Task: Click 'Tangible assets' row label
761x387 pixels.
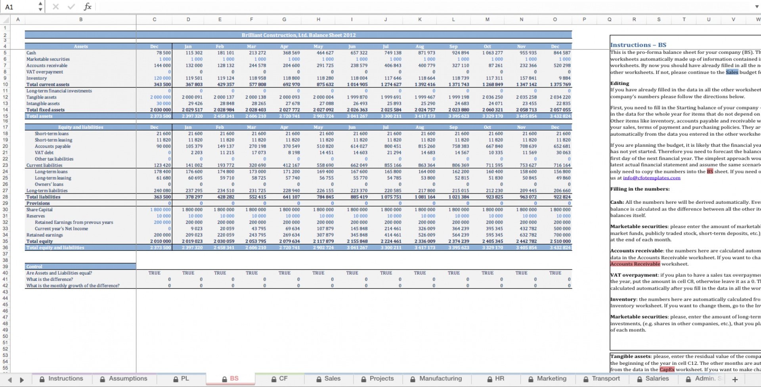Action: coord(41,97)
